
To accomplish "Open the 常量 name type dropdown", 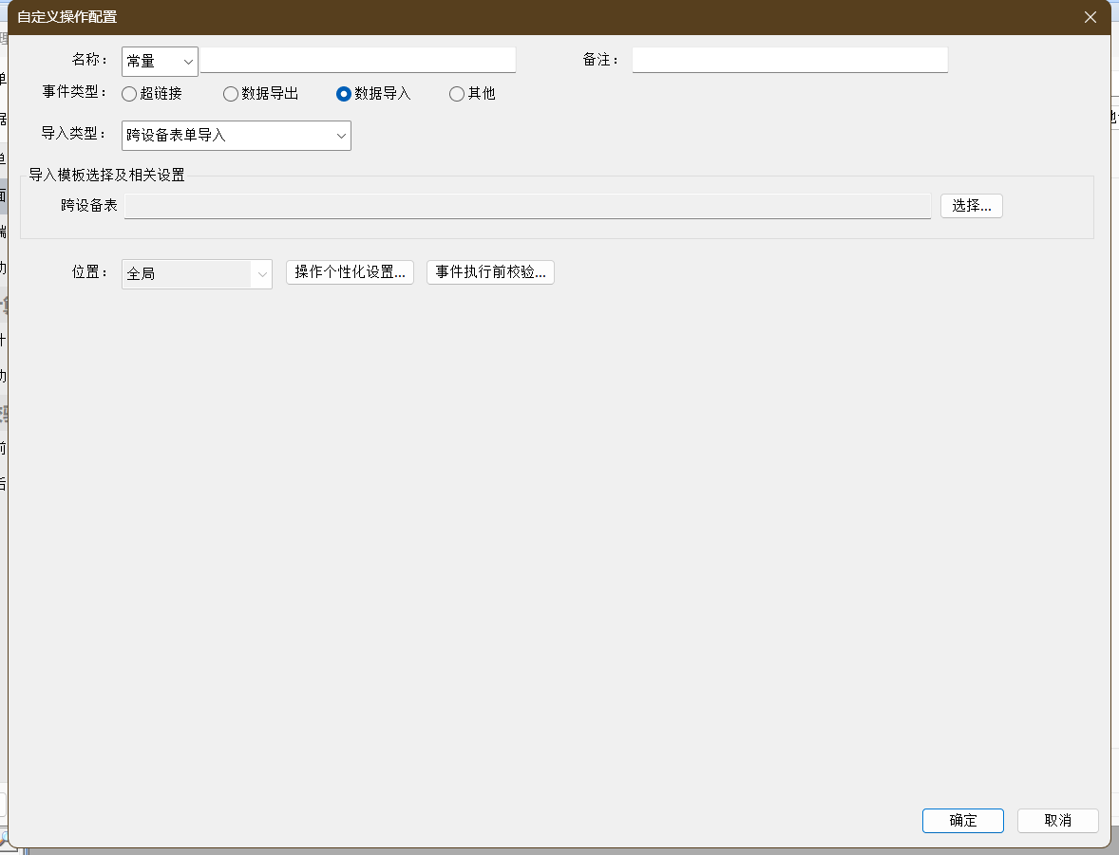I will tap(160, 62).
